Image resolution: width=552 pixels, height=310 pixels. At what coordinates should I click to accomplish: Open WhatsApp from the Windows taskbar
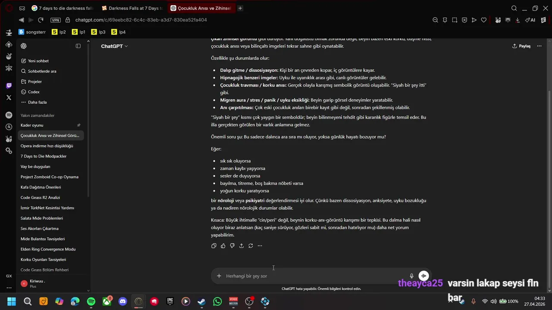[x=217, y=302]
